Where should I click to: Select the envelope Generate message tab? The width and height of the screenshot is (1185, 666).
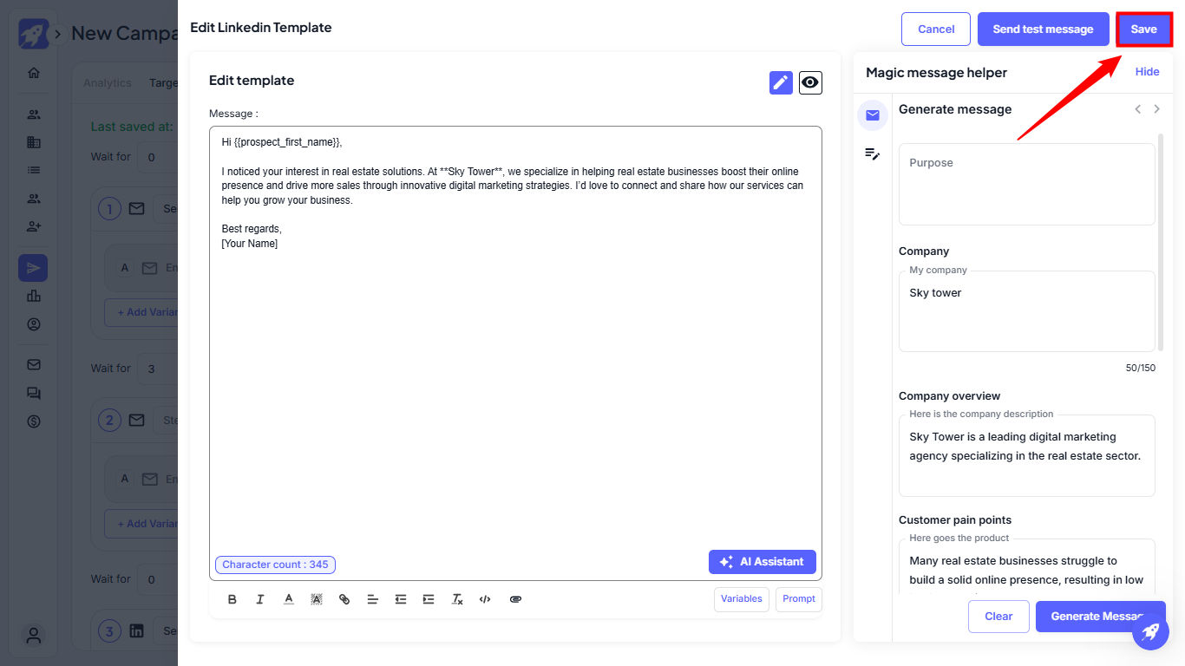[873, 115]
